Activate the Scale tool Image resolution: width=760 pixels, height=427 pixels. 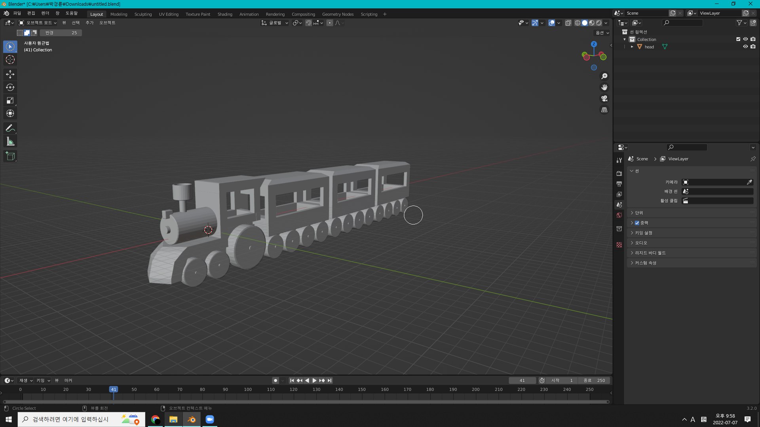[10, 100]
